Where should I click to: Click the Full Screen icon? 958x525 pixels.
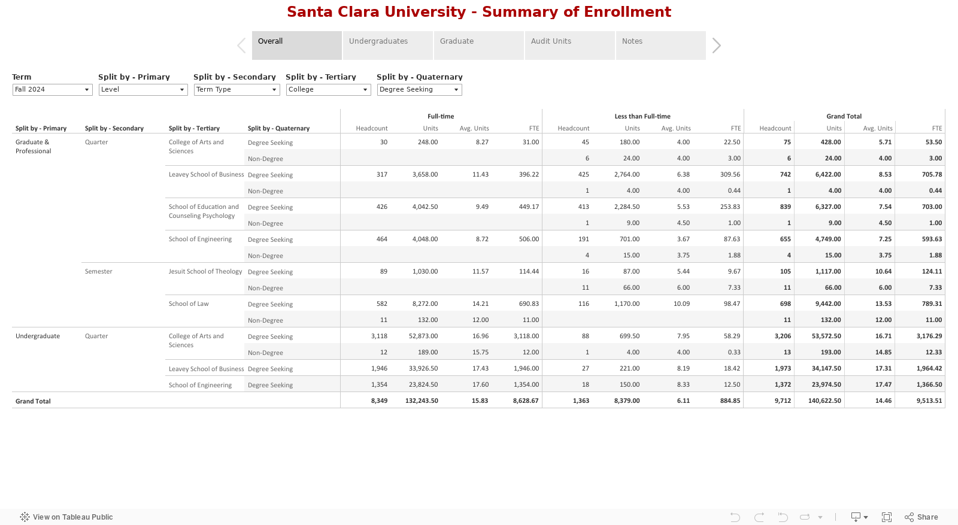tap(887, 517)
